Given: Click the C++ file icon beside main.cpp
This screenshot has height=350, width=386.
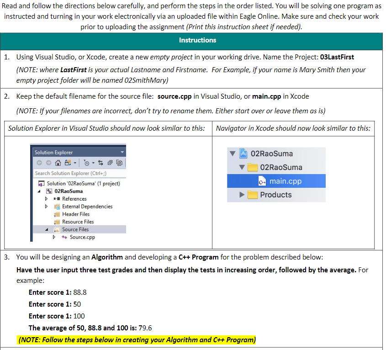Looking at the screenshot, I should (x=262, y=181).
